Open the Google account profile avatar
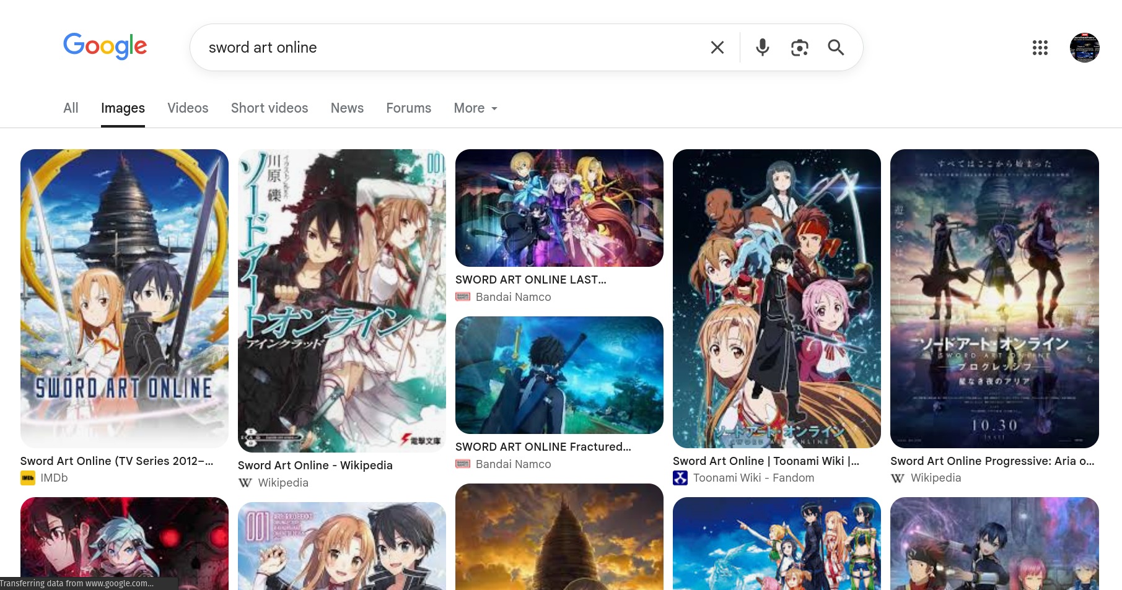1122x590 pixels. [1085, 48]
